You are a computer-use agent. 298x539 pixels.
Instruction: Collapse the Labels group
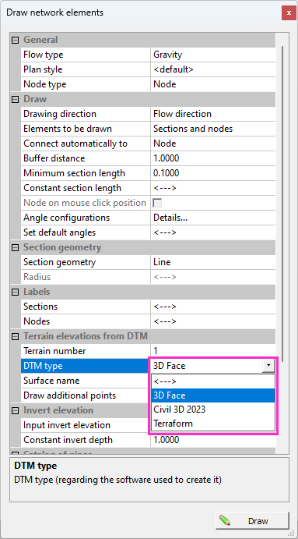coord(15,292)
